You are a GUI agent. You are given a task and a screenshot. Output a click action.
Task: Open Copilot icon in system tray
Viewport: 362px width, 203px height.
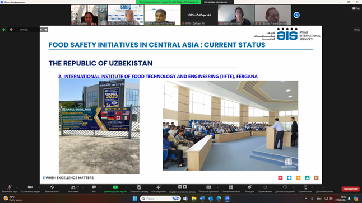[356, 199]
